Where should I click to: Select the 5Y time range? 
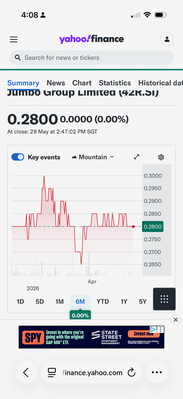143,301
